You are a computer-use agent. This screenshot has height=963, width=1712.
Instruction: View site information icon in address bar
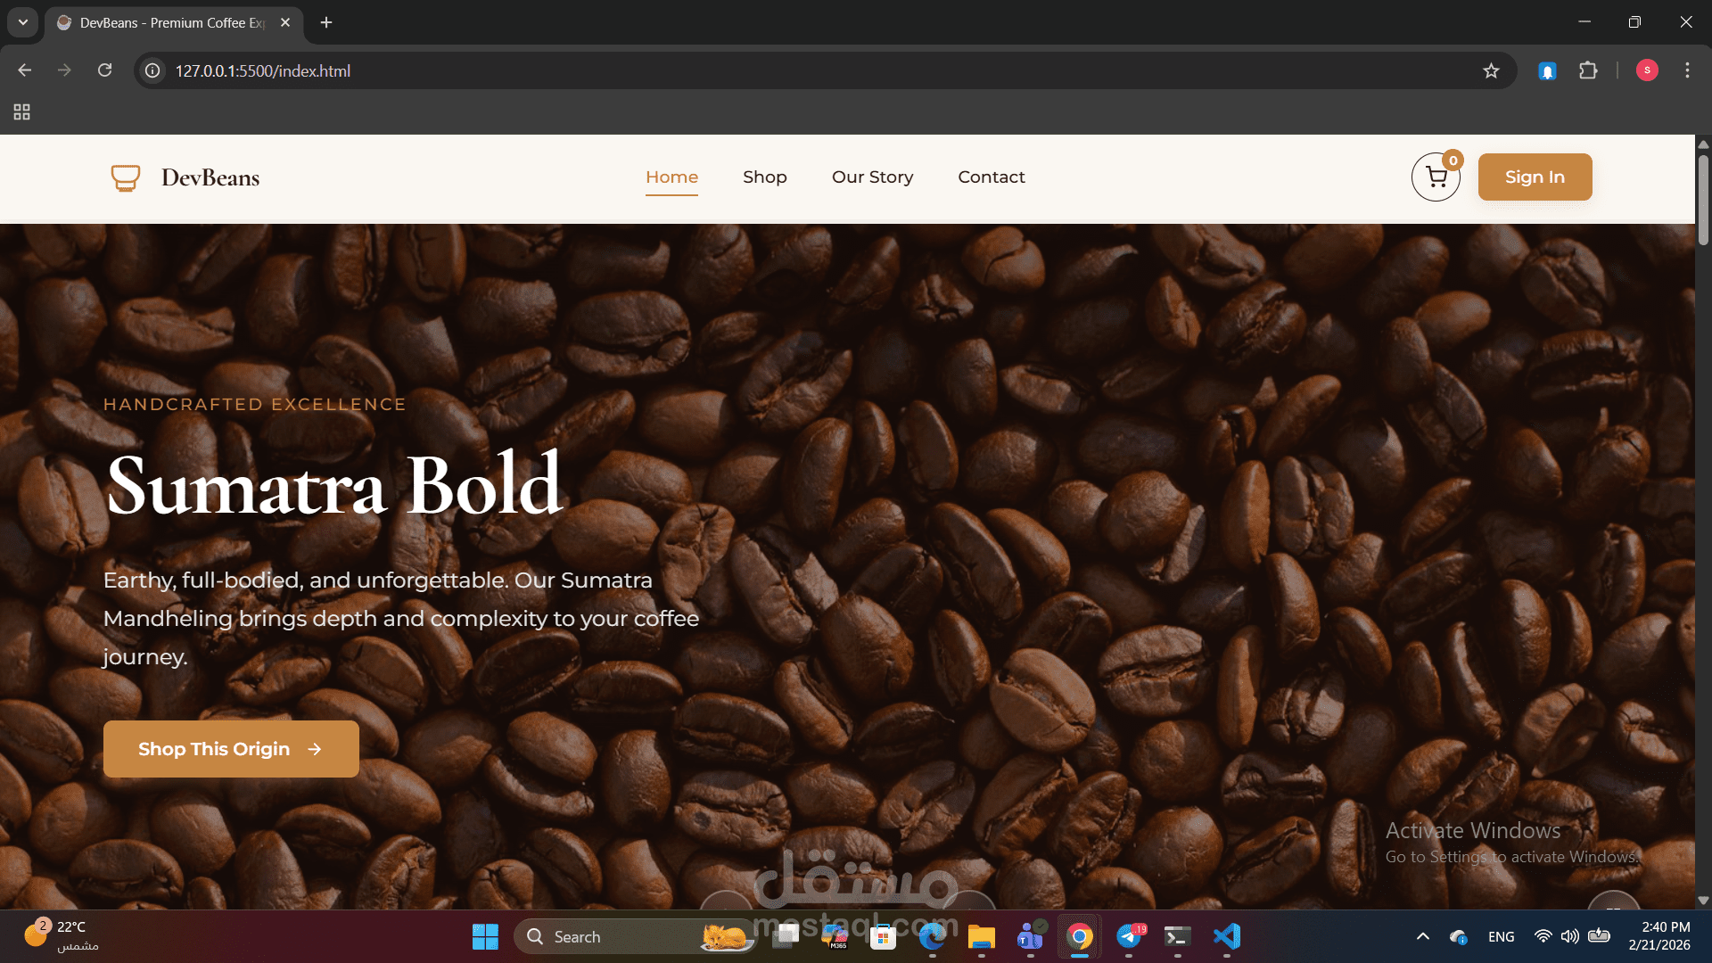153,70
